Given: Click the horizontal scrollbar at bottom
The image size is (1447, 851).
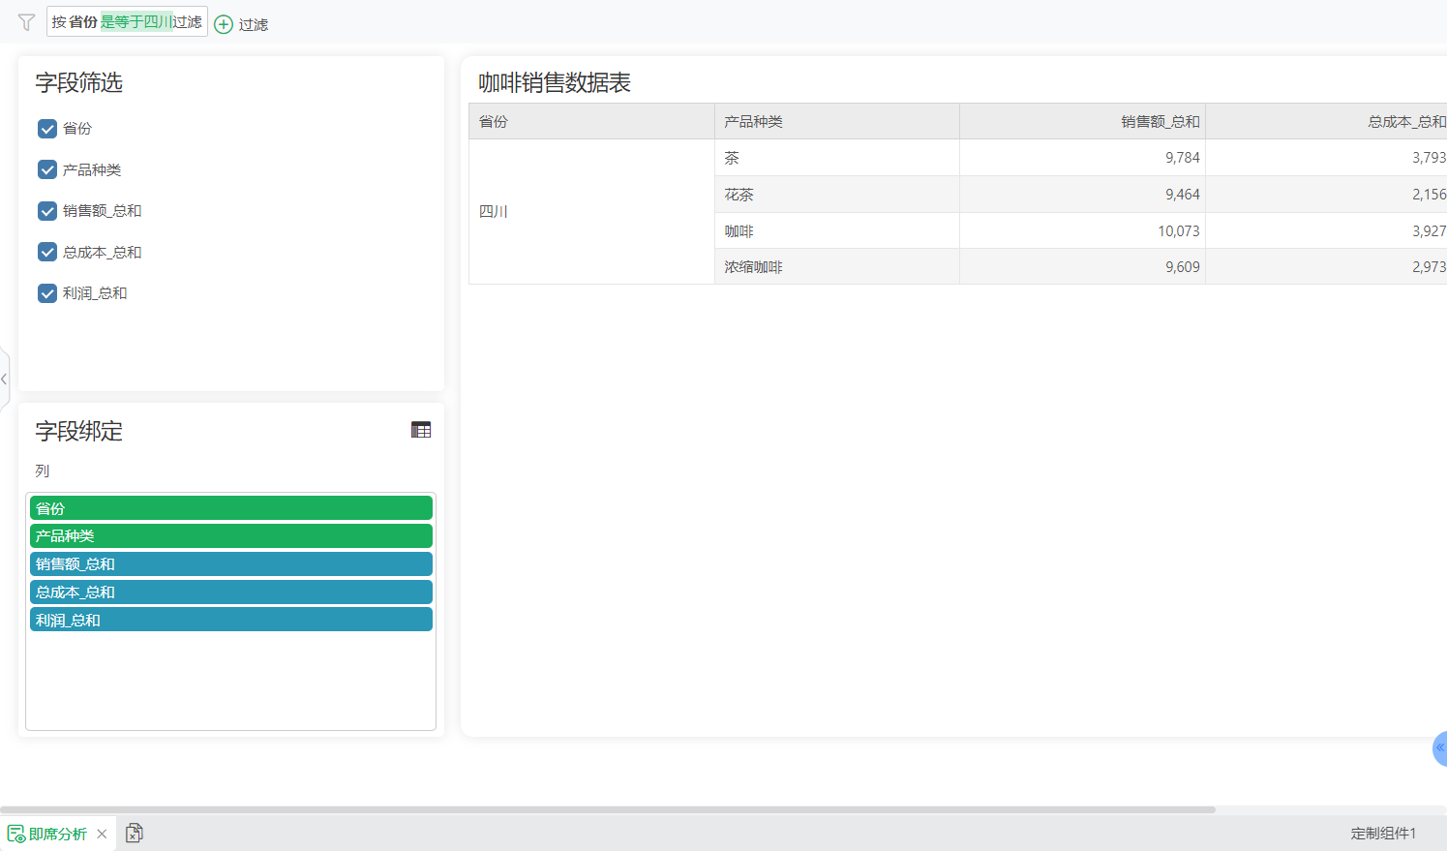Looking at the screenshot, I should 608,809.
